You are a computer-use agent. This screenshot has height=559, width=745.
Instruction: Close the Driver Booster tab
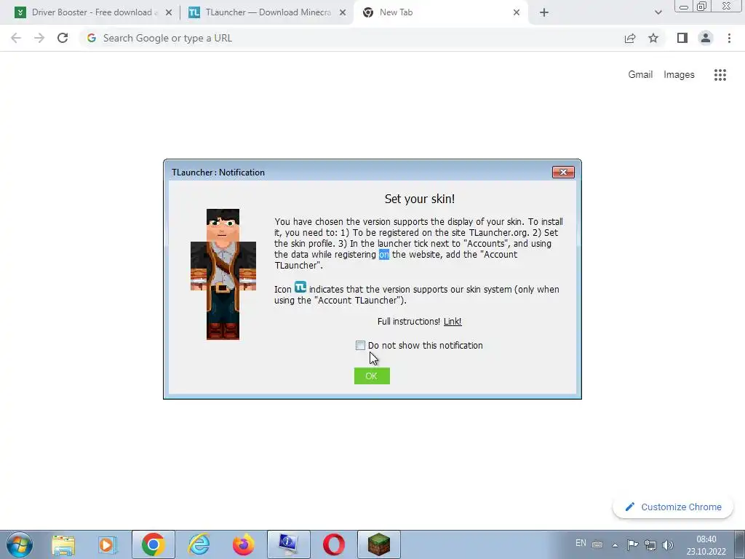169,13
